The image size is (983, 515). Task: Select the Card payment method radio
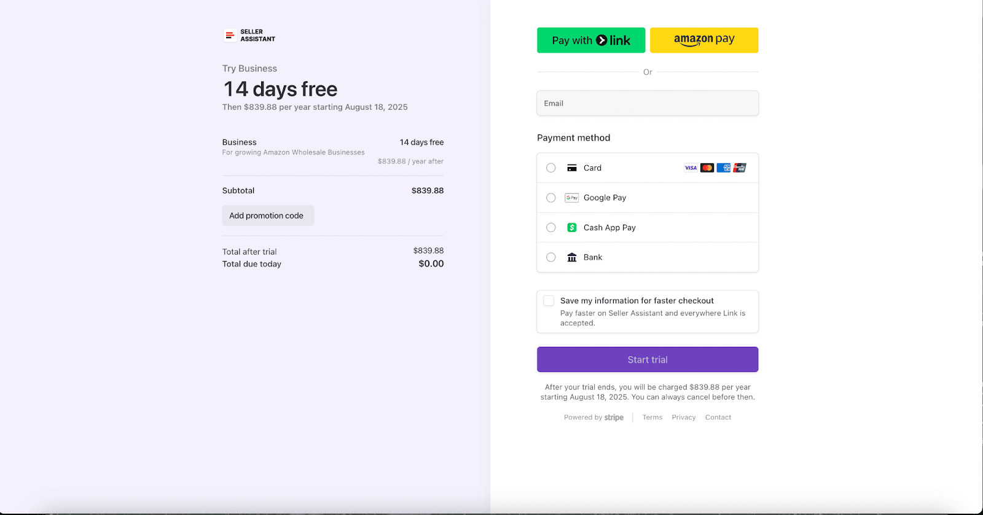point(550,168)
